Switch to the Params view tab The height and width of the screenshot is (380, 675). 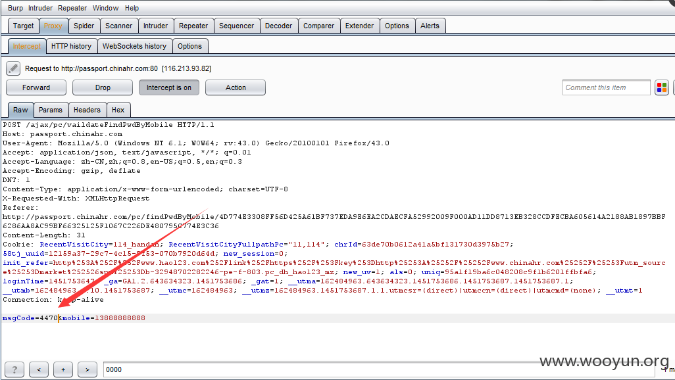tap(51, 110)
